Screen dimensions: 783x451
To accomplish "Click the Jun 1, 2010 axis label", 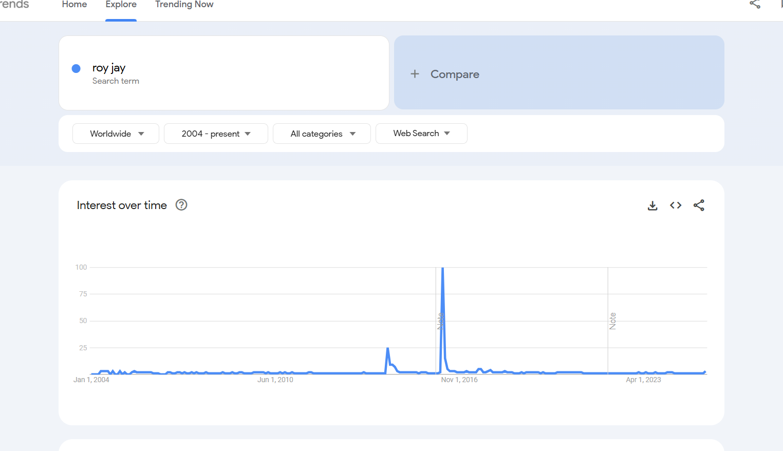I will click(x=275, y=380).
